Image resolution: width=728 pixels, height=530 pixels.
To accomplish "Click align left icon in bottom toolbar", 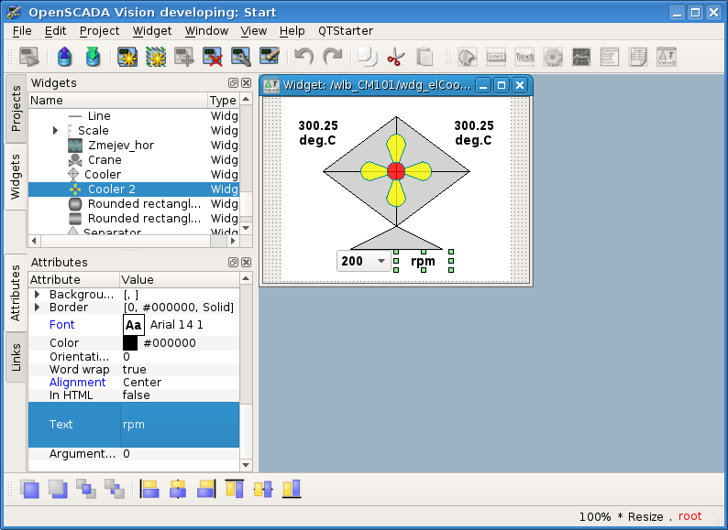I will 149,489.
